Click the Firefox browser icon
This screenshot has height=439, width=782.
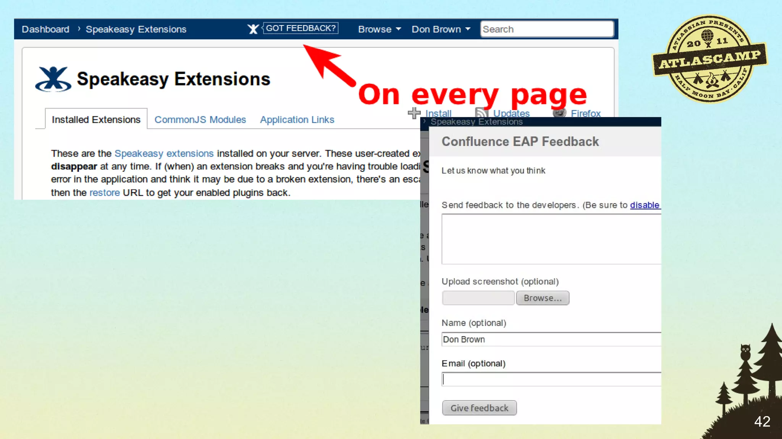(559, 112)
